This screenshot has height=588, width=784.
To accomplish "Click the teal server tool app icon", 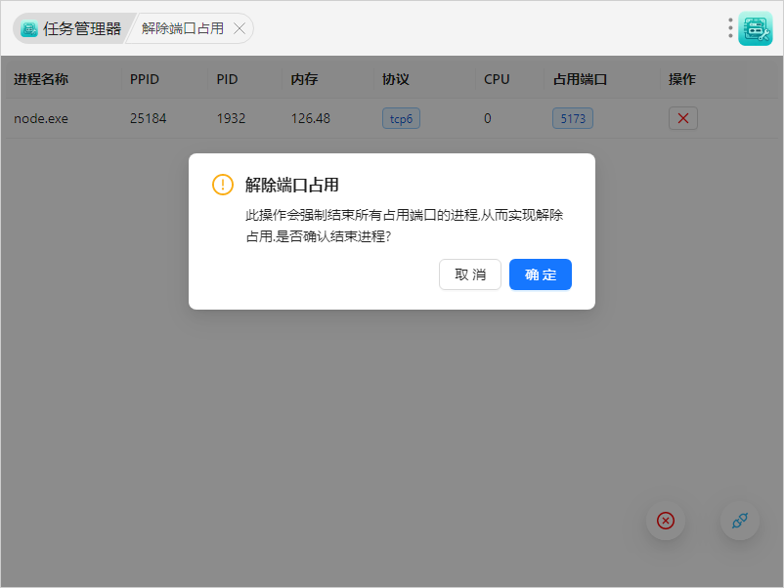I will click(756, 28).
